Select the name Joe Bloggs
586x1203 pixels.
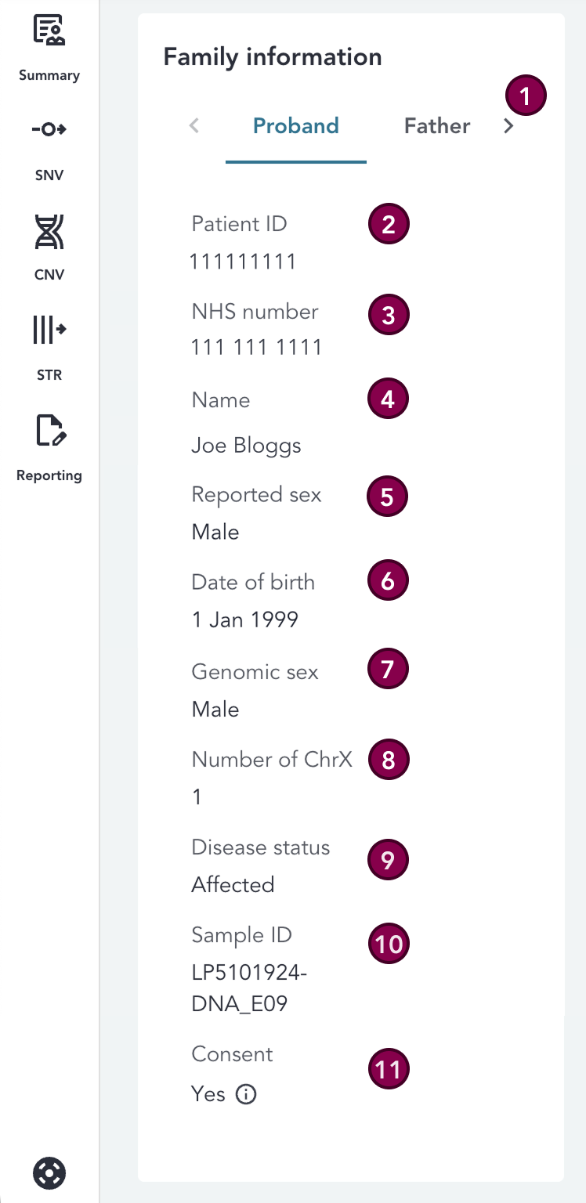click(x=245, y=445)
